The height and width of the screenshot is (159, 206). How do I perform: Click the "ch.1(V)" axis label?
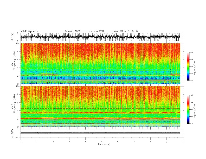tap(12, 37)
